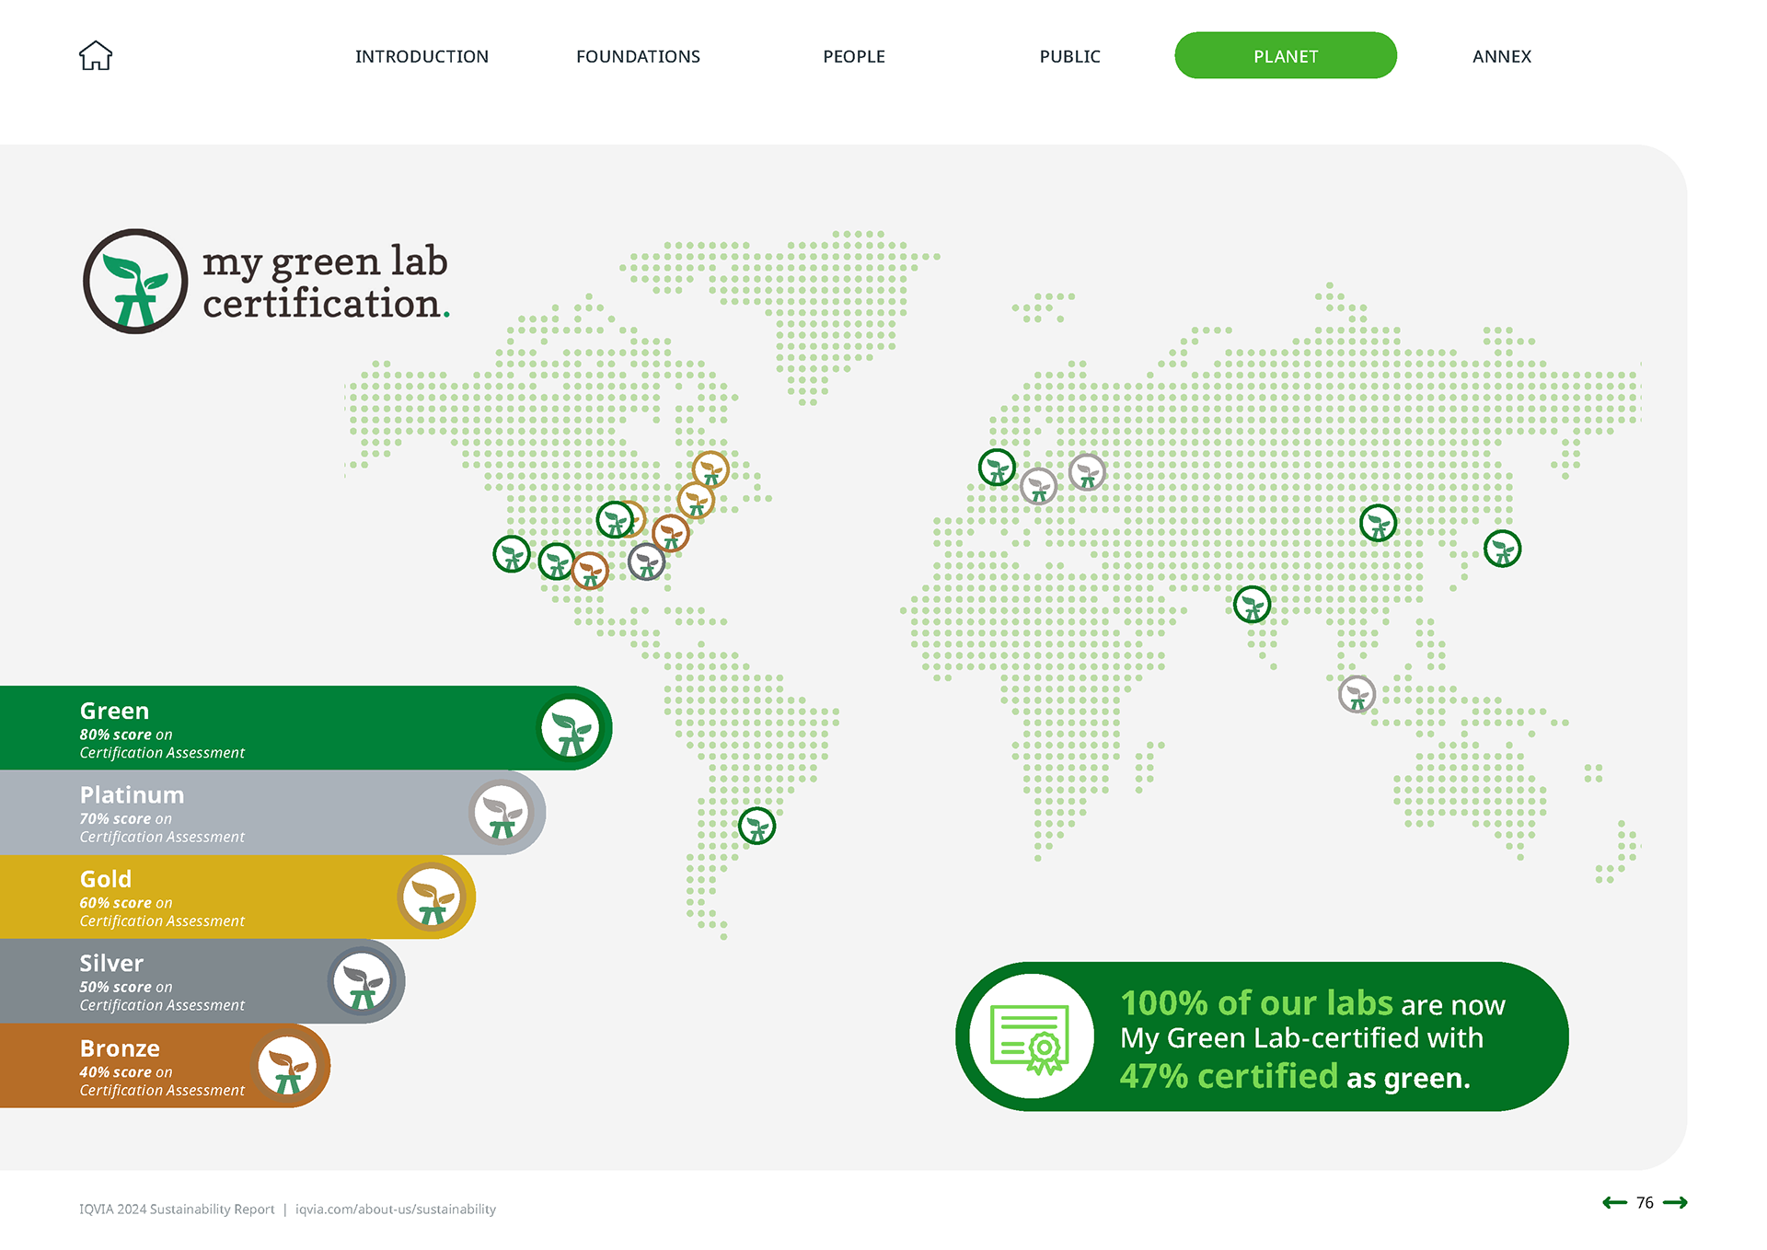1767x1250 pixels.
Task: Click the Gold level badge icon
Action: (x=433, y=897)
